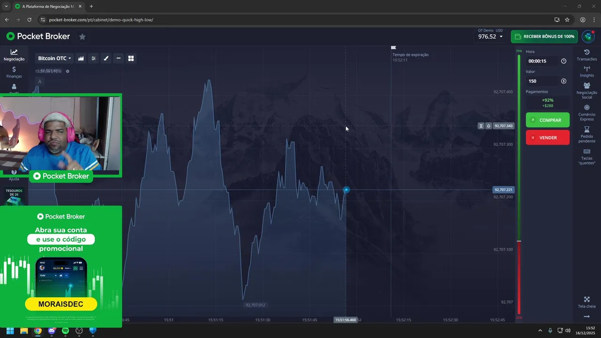Open the settings gear under the chart time

click(x=68, y=71)
